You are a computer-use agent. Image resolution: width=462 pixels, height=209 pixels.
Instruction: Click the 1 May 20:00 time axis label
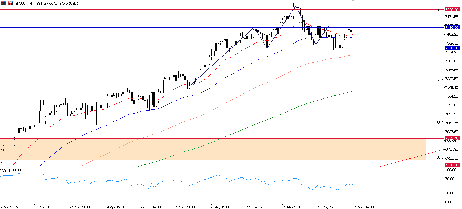click(185, 207)
